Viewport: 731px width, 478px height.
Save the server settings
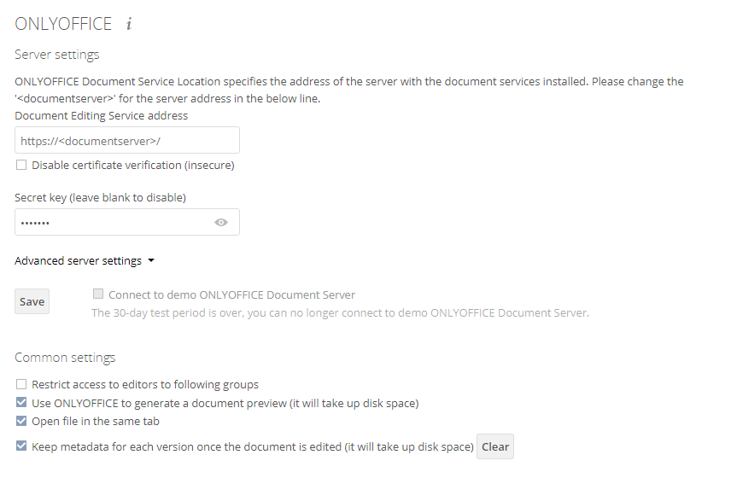point(32,302)
